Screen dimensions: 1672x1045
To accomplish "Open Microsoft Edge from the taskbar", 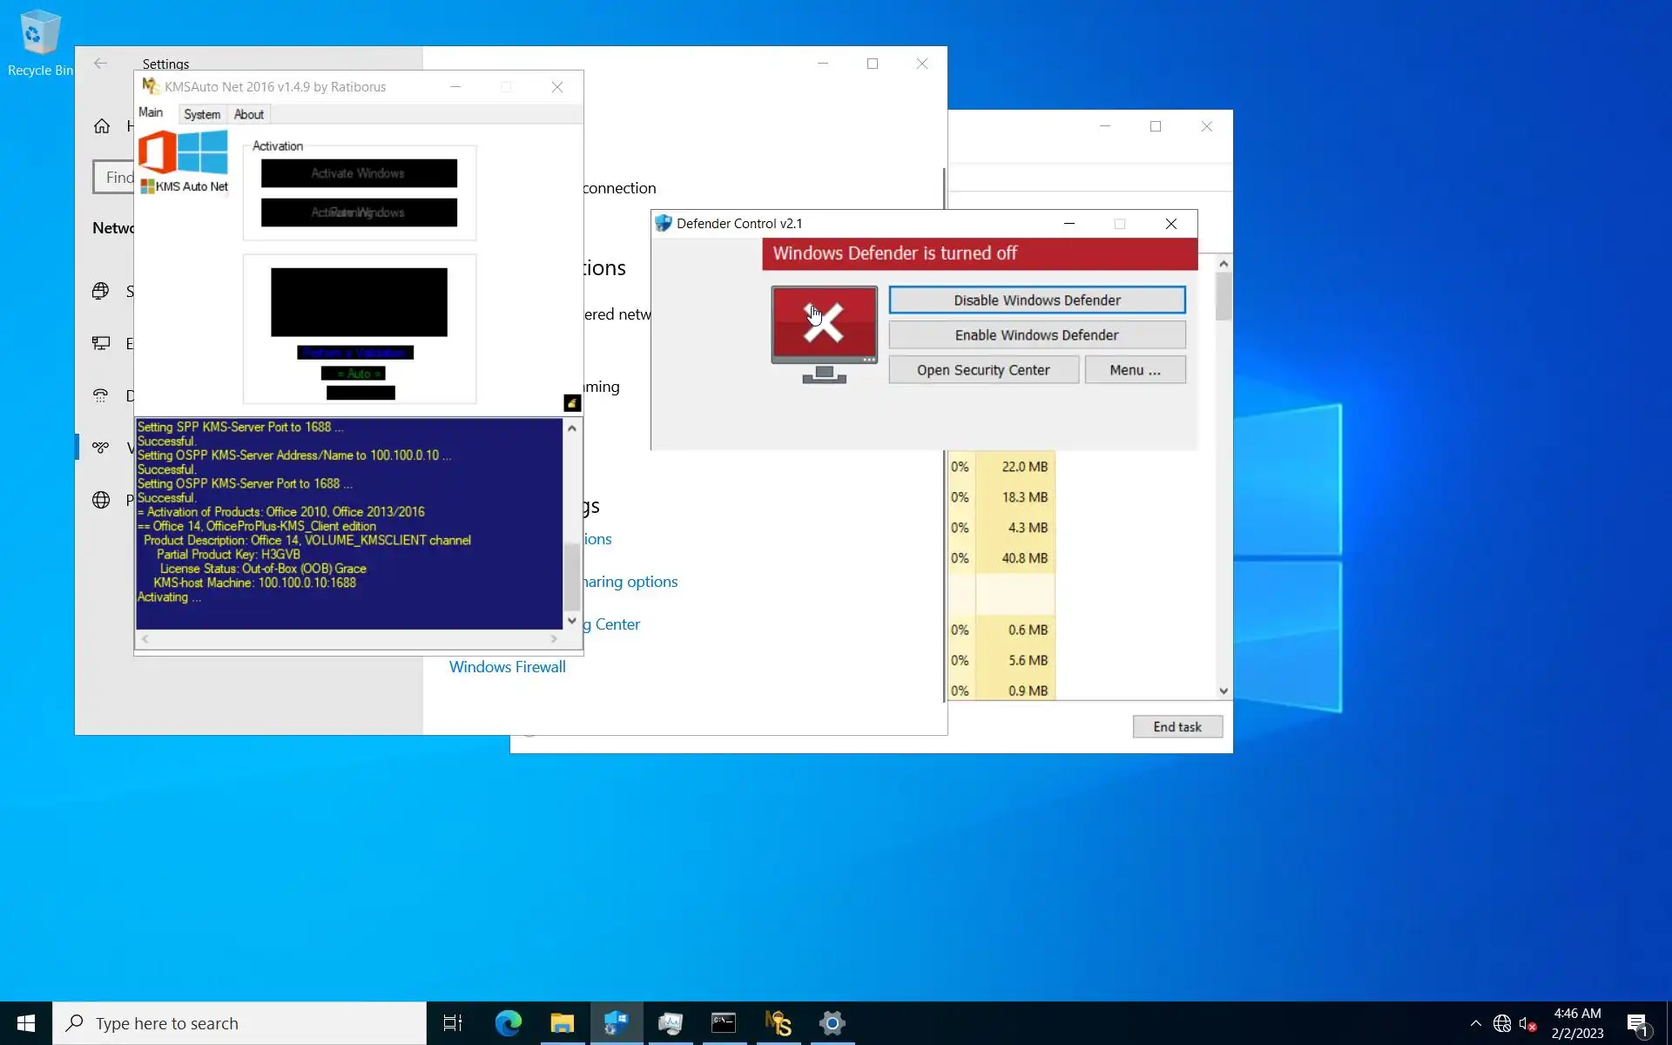I will coord(508,1023).
